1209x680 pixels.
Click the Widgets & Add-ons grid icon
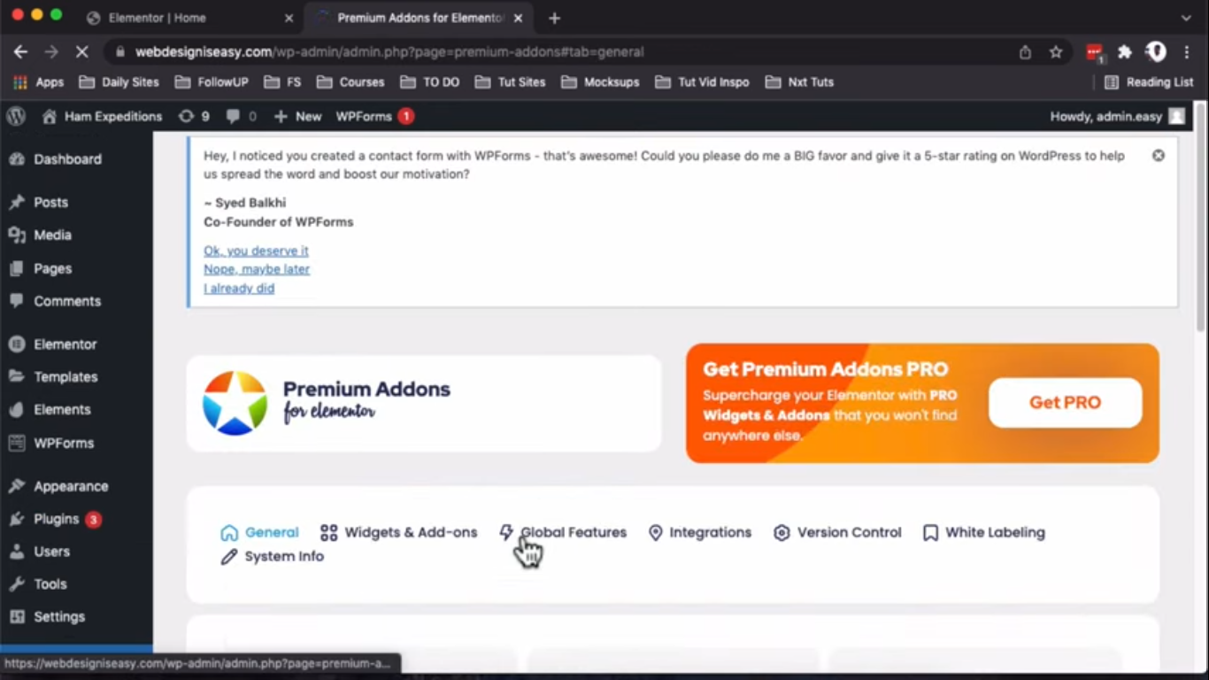point(328,533)
